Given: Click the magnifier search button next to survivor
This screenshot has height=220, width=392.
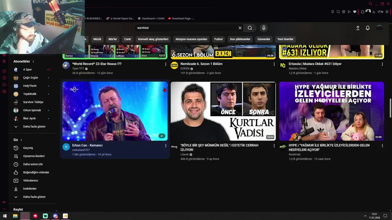Looking at the screenshot, I should (250, 28).
